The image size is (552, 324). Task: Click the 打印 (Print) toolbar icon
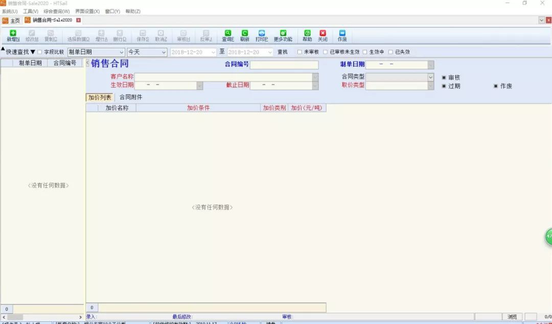[262, 36]
